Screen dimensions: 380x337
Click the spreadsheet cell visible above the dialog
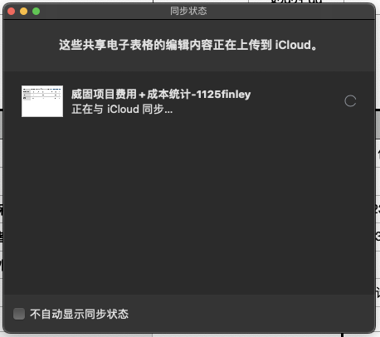(x=296, y=2)
